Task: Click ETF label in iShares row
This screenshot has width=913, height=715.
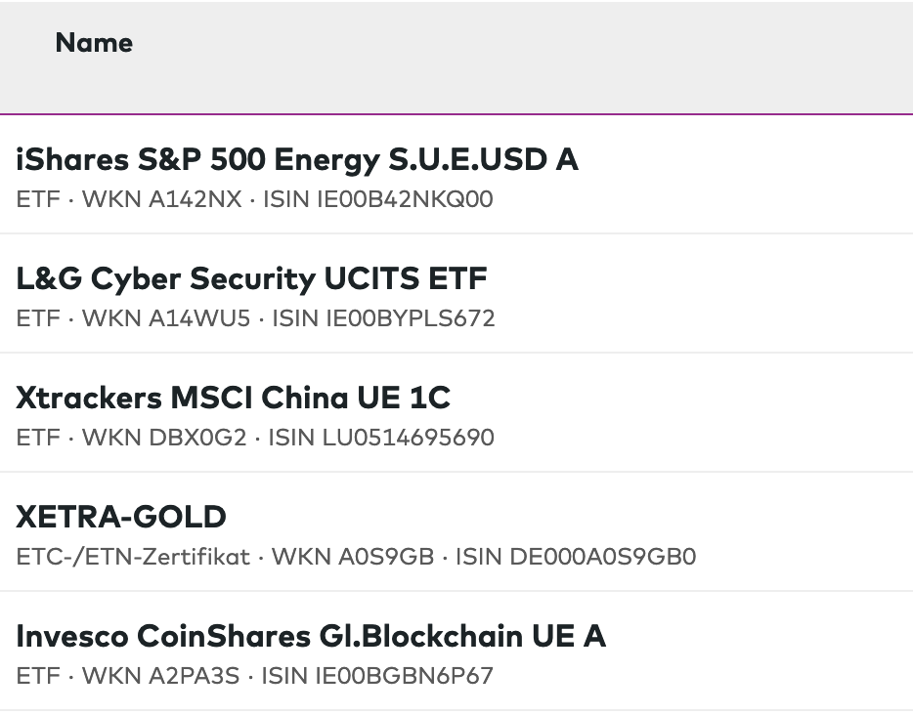Action: click(x=38, y=199)
